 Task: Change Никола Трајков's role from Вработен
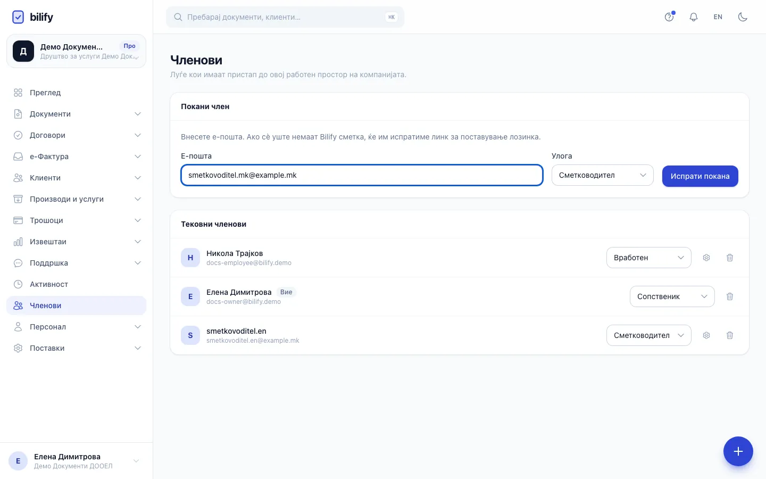649,258
